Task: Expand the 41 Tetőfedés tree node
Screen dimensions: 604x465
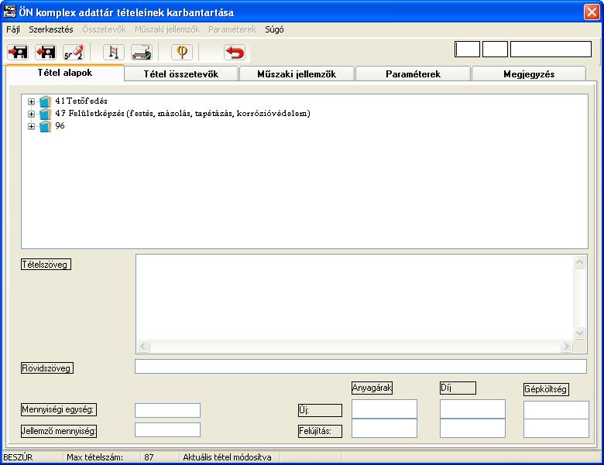Action: tap(31, 101)
